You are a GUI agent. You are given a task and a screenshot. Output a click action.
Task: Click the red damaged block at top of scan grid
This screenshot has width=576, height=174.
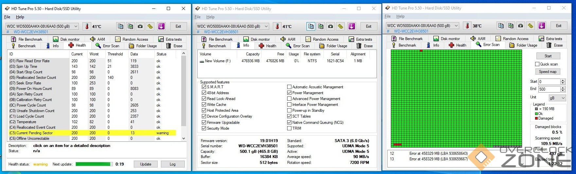[421, 51]
